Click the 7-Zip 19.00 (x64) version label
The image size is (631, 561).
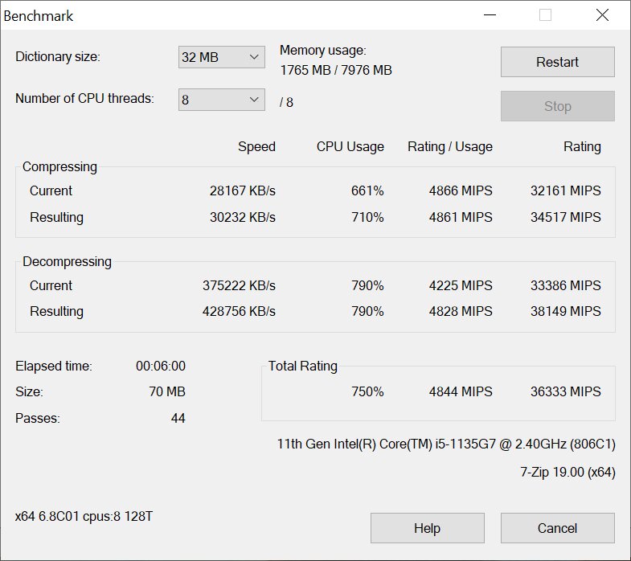[567, 473]
